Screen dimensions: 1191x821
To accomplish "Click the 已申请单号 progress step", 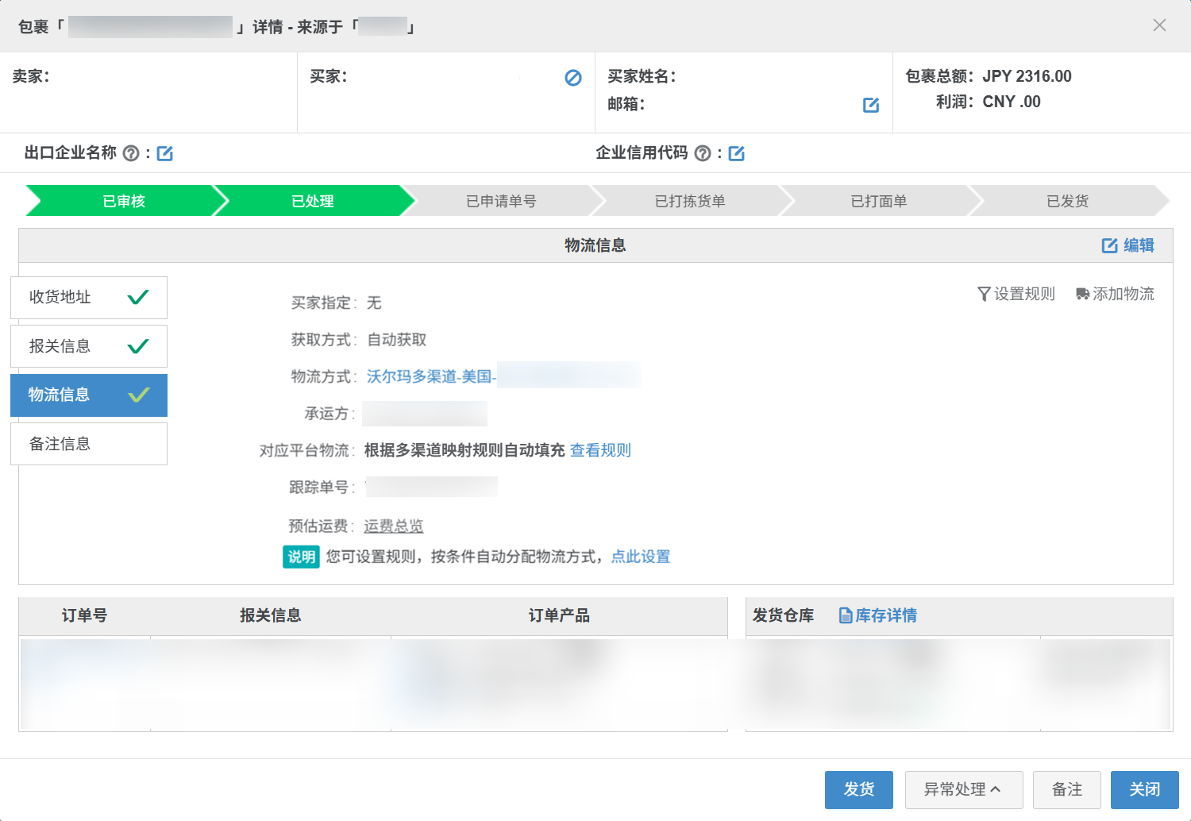I will click(x=501, y=201).
